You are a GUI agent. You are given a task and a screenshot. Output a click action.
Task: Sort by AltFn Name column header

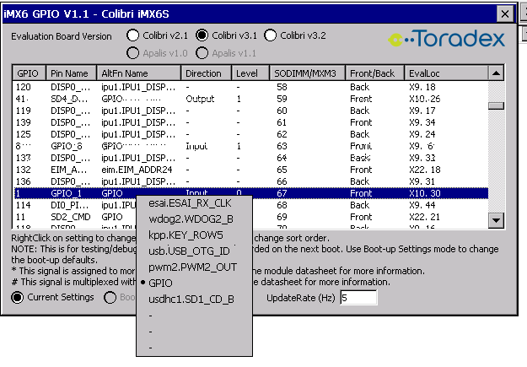(x=138, y=73)
